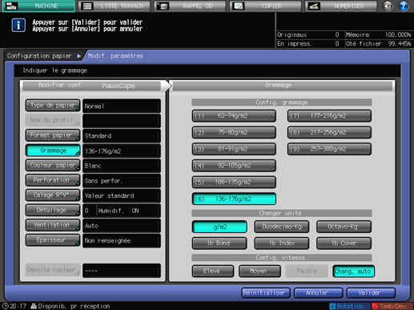414x310 pixels.
Task: Select grammage (3) 81-91g/m2
Action: coord(234,149)
